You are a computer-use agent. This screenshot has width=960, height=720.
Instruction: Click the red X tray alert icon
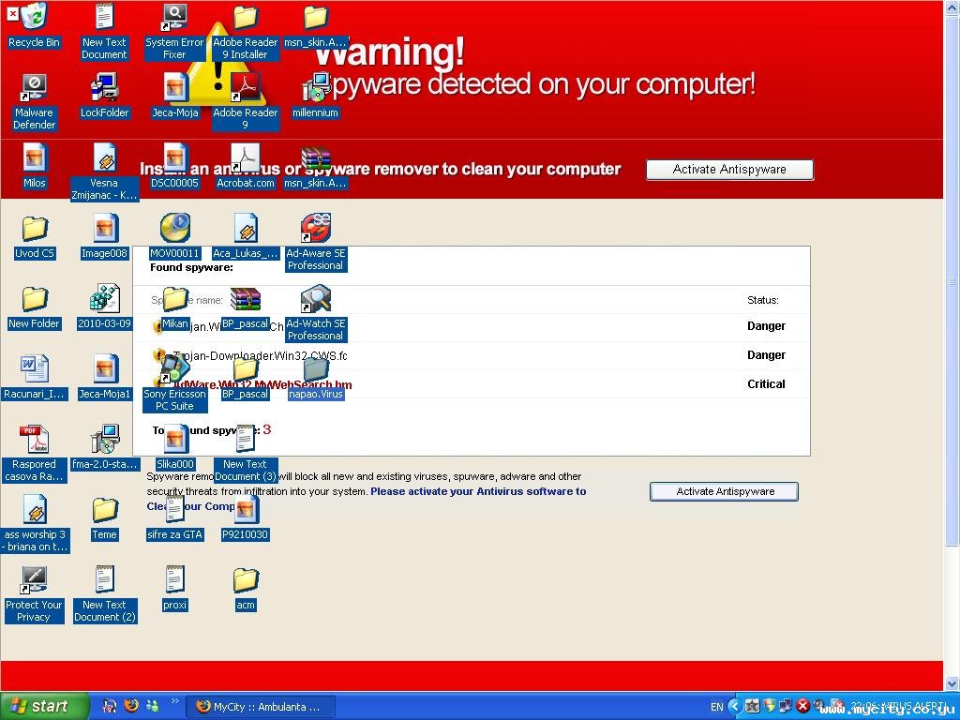[x=802, y=706]
